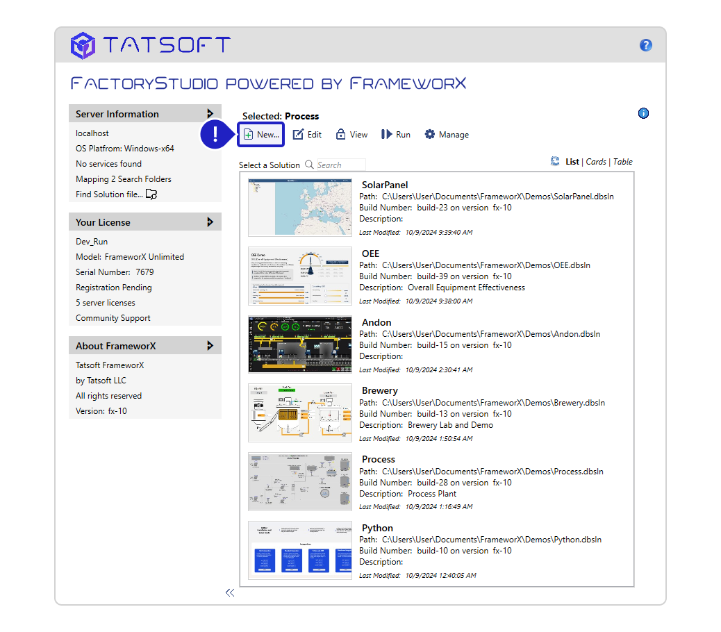Click the Run button label
This screenshot has width=721, height=632.
tap(403, 135)
